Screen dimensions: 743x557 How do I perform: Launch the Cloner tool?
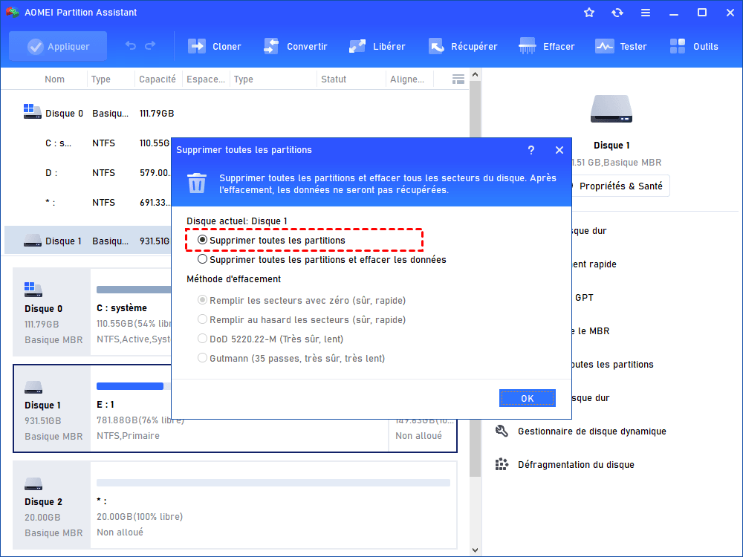click(214, 46)
